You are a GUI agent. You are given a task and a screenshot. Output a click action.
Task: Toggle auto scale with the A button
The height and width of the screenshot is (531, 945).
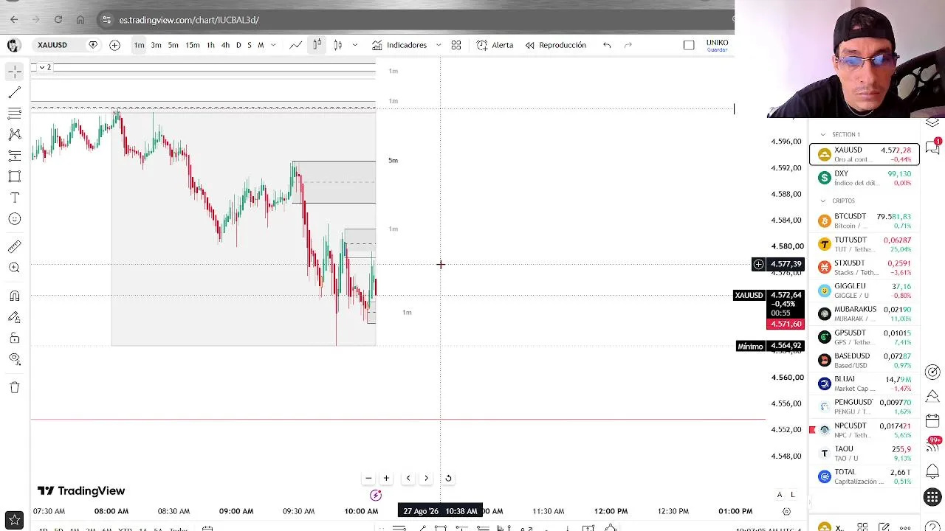point(780,495)
